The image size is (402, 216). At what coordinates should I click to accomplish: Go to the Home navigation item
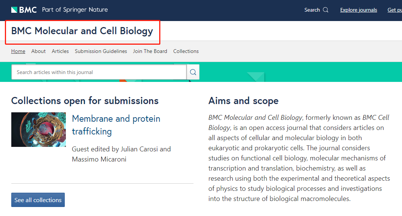pyautogui.click(x=18, y=51)
